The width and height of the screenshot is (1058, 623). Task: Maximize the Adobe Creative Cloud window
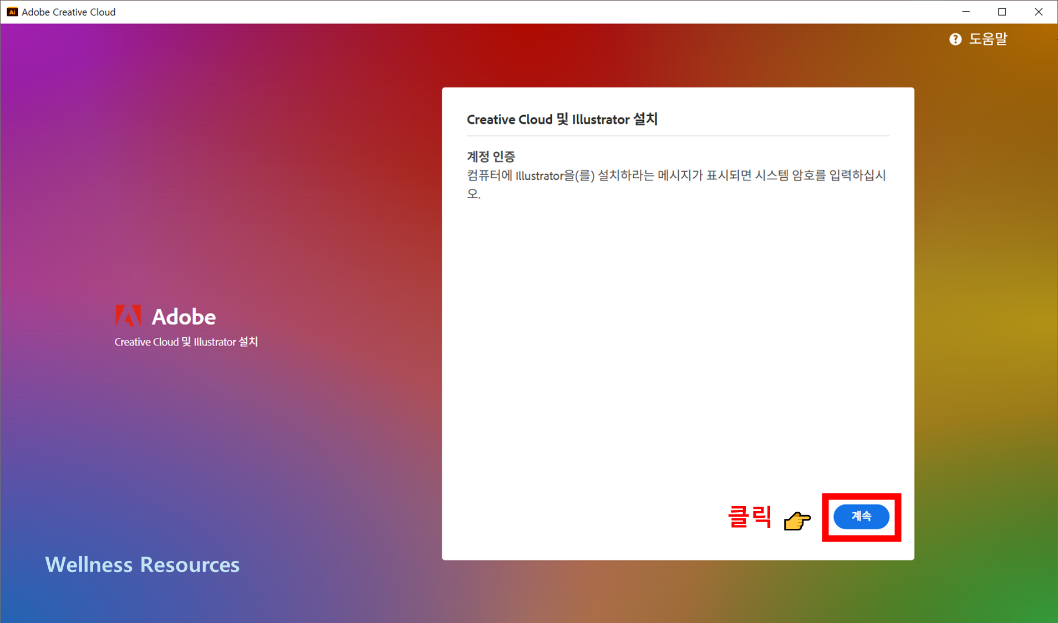tap(1002, 12)
